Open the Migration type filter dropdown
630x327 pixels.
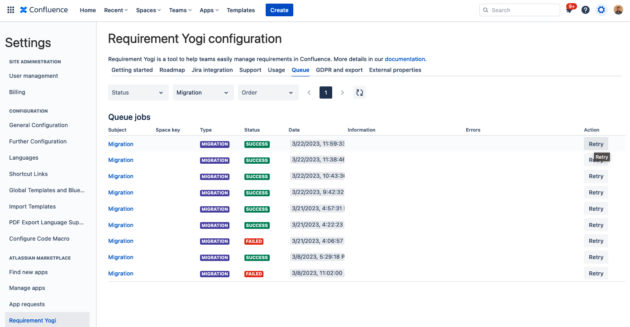point(203,93)
